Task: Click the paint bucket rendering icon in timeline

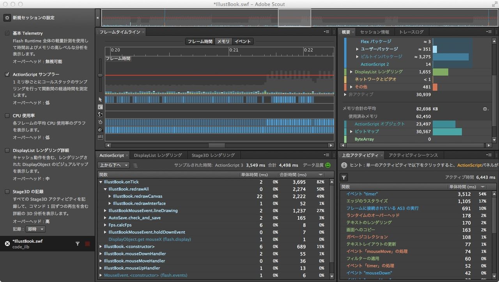Action: pyautogui.click(x=100, y=129)
